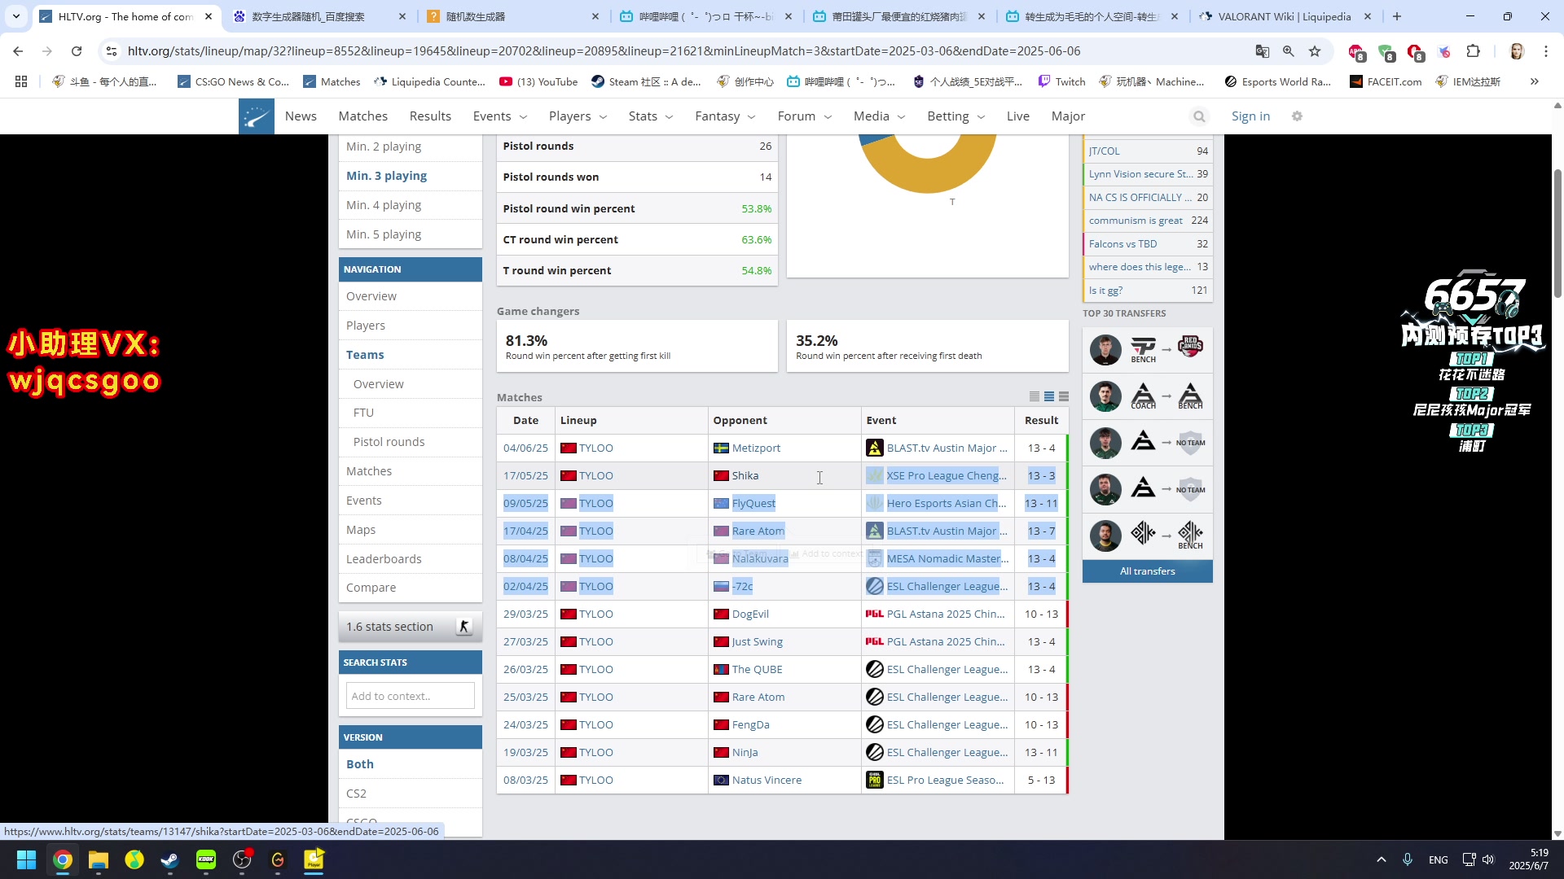Click the BLAST Austin Major icon for Metizport match
The image size is (1564, 879).
[874, 448]
